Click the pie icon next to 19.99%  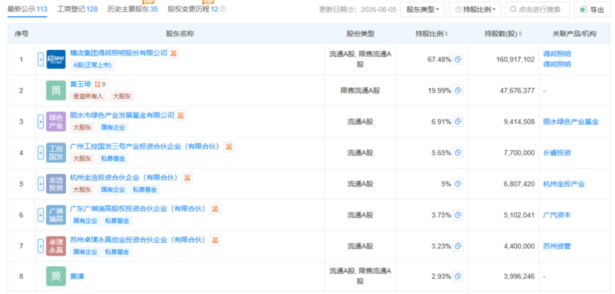[x=458, y=90]
